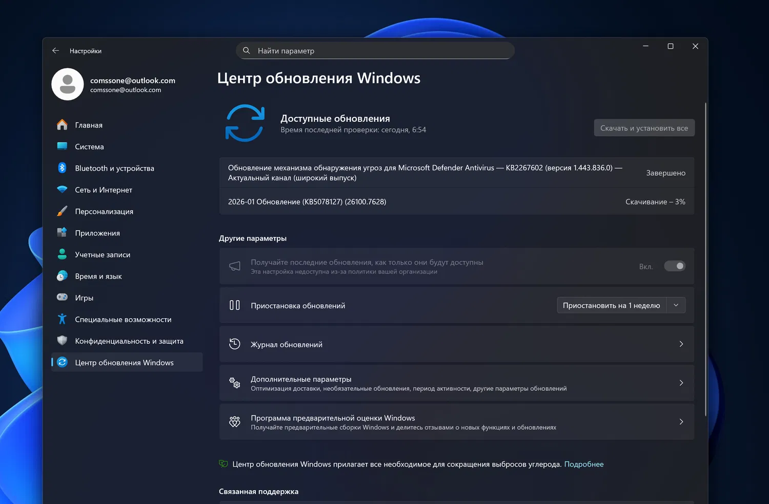Open the Подробнее link
769x504 pixels.
pyautogui.click(x=584, y=464)
